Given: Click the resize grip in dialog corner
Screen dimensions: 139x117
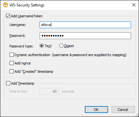Looking at the screenshot, I should click(136, 114).
